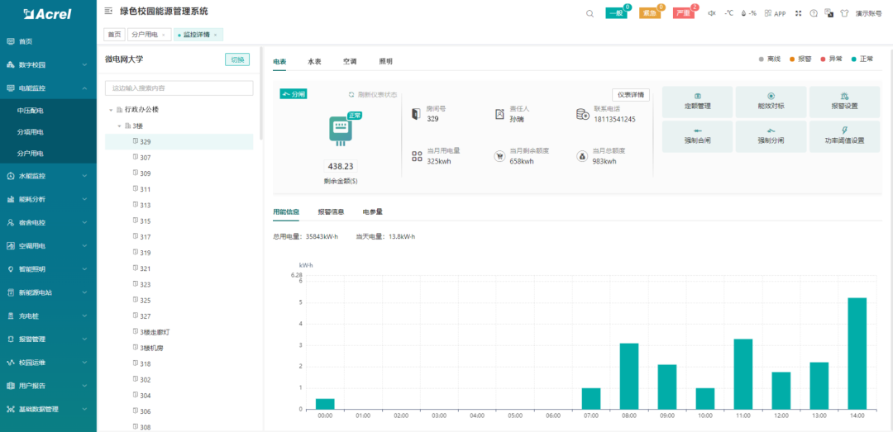The height and width of the screenshot is (432, 893).
Task: Go to 首页 in the sidebar
Action: point(49,41)
